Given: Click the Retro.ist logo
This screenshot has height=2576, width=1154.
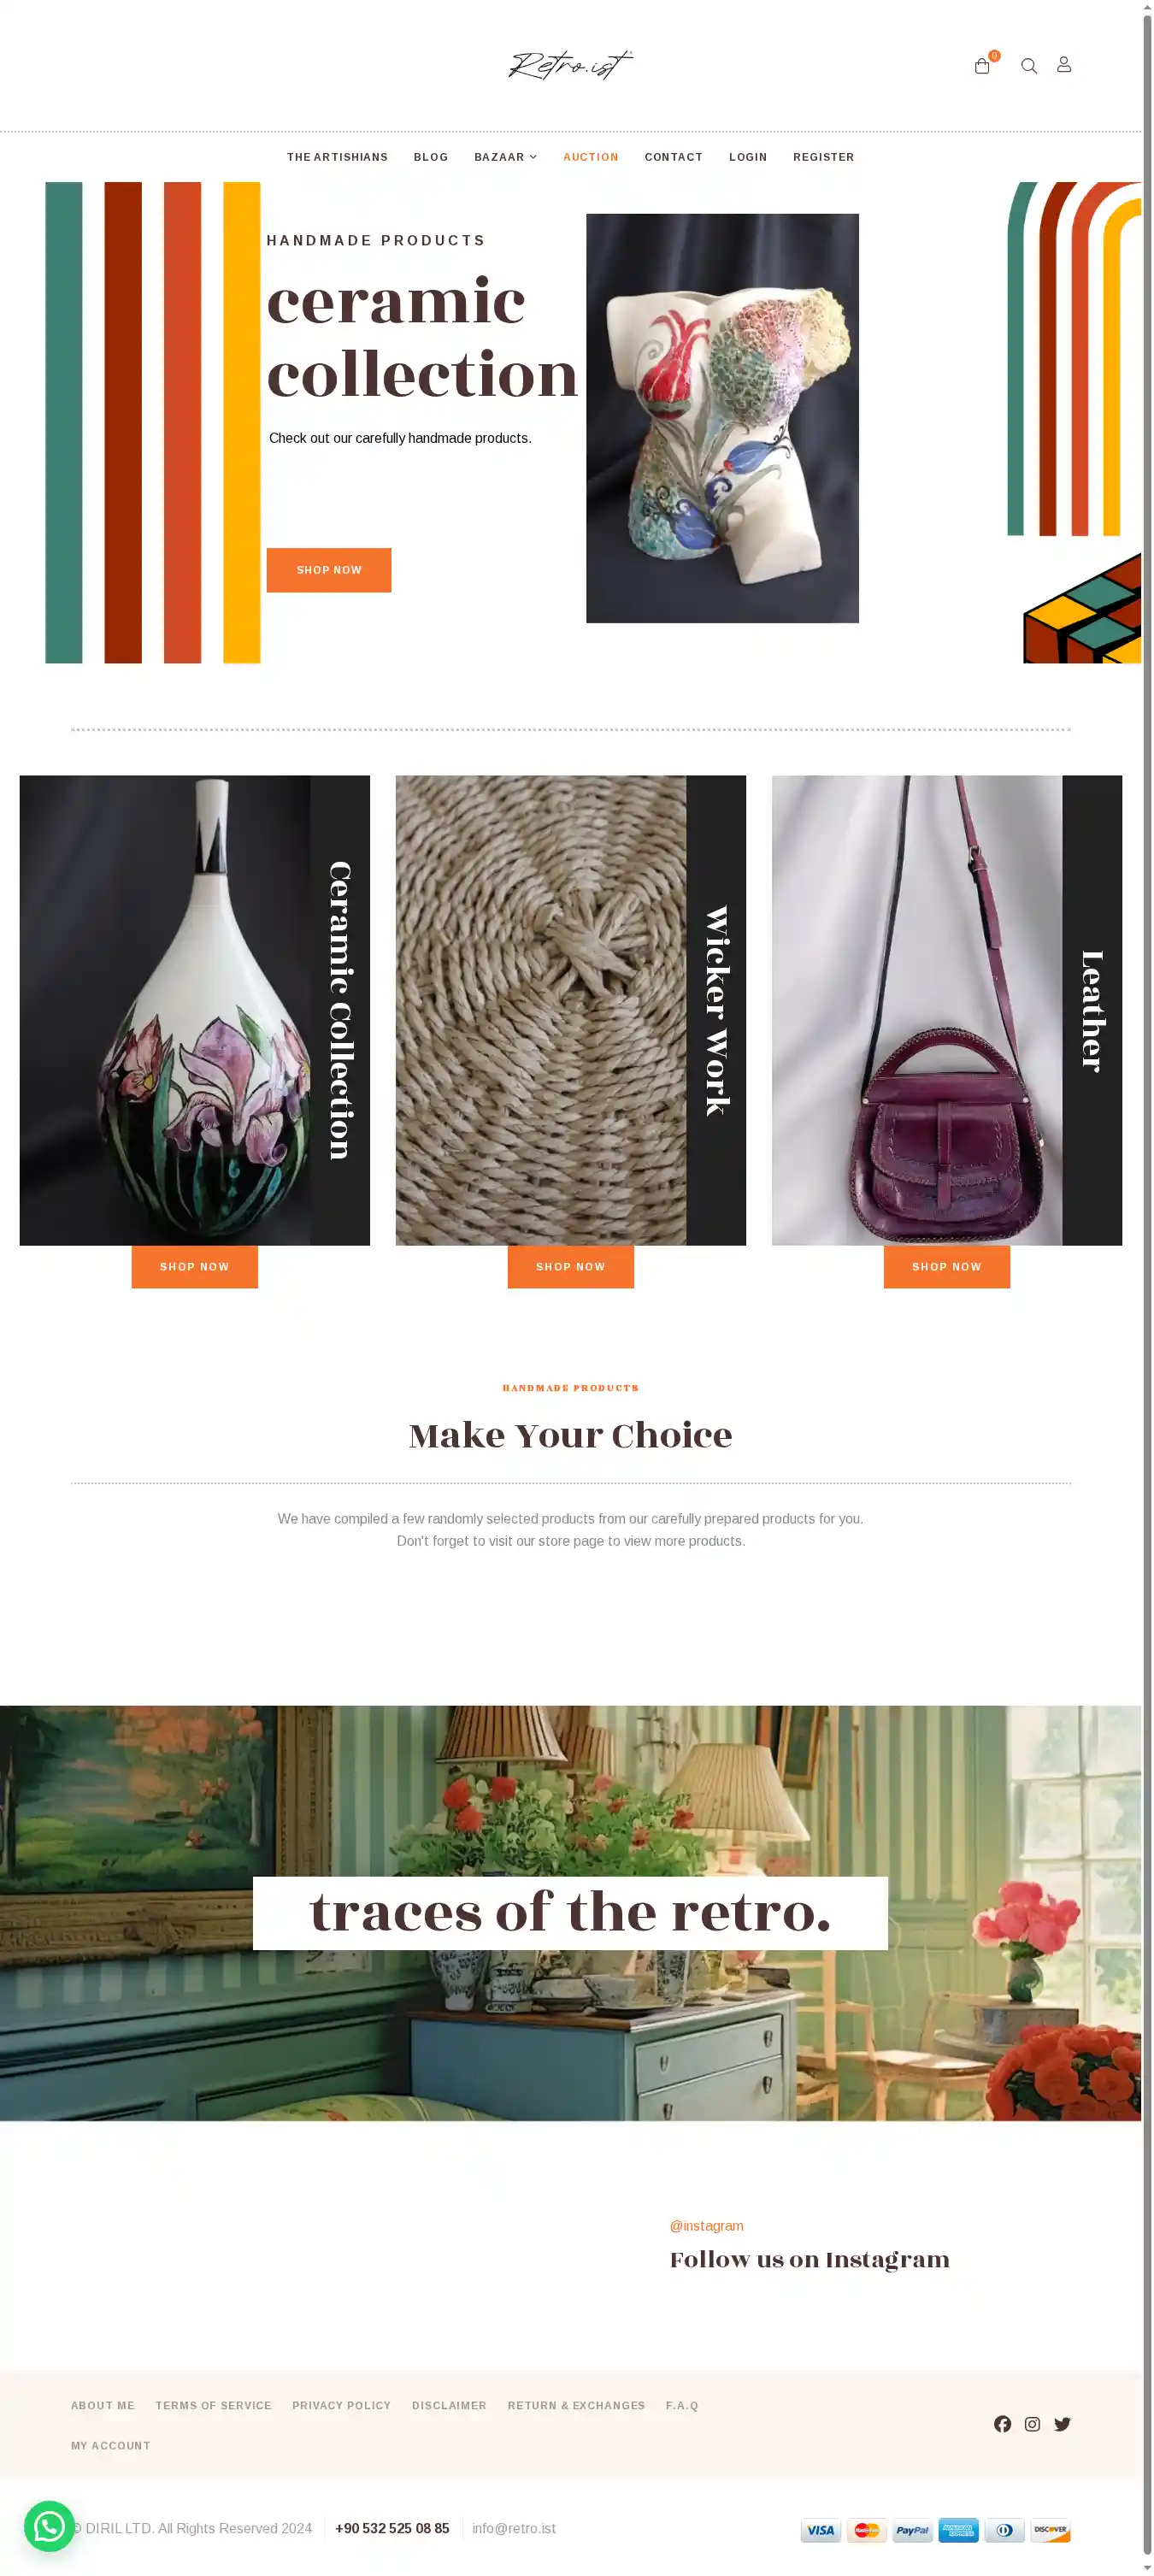Looking at the screenshot, I should (571, 65).
